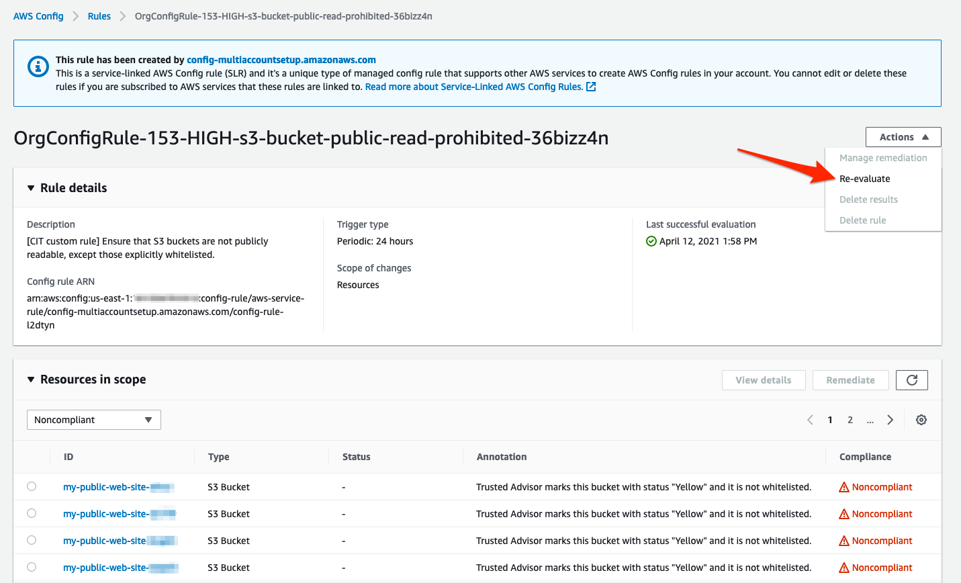This screenshot has width=961, height=583.
Task: Click 'Noncompliant' status in third row
Action: point(882,541)
